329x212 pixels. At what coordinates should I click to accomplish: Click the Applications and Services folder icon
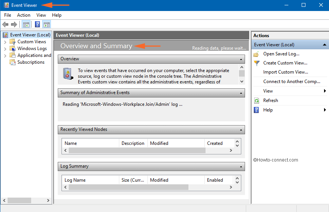point(13,55)
